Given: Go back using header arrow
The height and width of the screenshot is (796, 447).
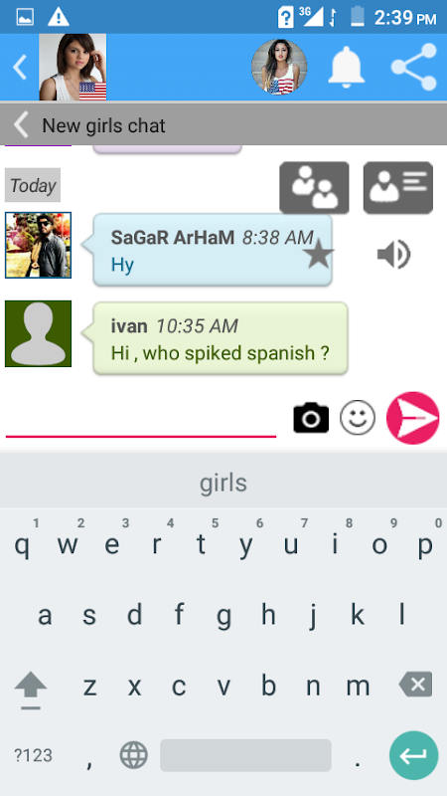Looking at the screenshot, I should pos(20,68).
